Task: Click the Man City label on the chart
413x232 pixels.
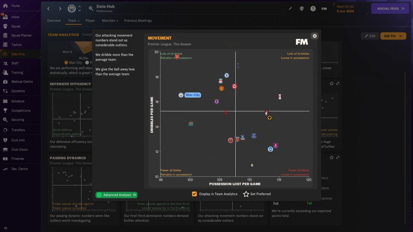Action: 193,95
